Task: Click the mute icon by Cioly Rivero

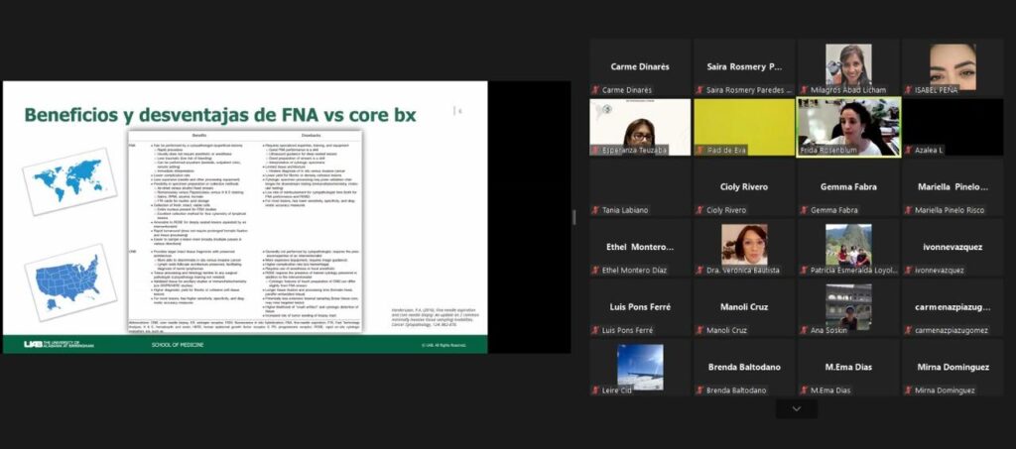Action: pyautogui.click(x=699, y=210)
